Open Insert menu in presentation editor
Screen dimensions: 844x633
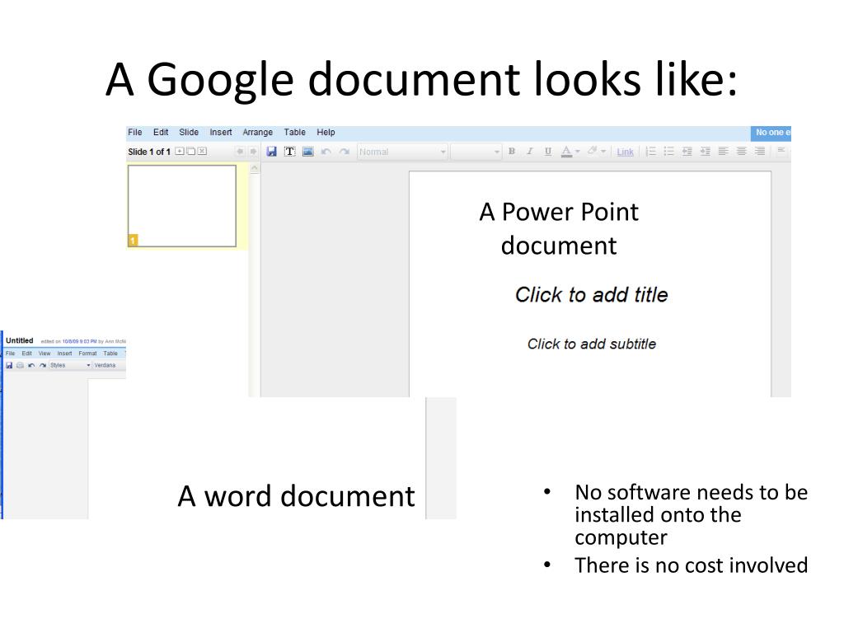tap(221, 133)
